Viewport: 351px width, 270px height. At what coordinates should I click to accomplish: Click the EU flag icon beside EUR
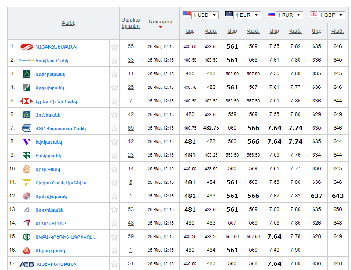[229, 14]
